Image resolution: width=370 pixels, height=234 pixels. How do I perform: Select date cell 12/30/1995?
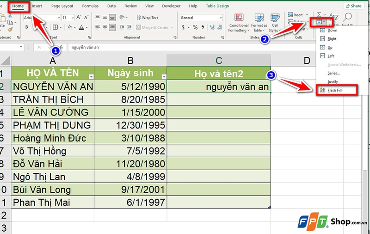coord(130,125)
